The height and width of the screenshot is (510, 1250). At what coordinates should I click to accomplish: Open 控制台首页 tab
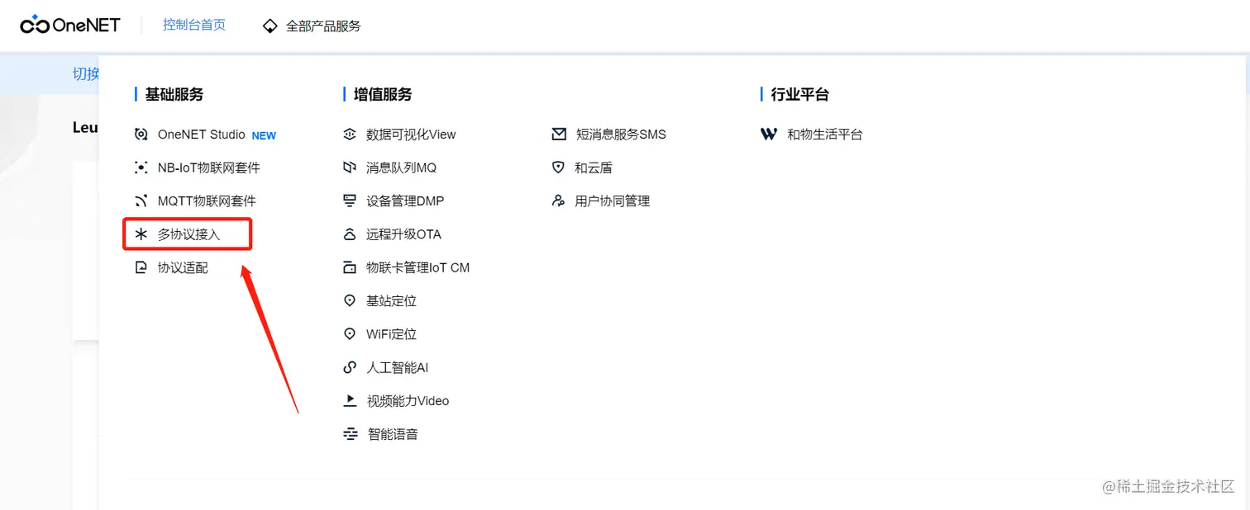click(194, 25)
